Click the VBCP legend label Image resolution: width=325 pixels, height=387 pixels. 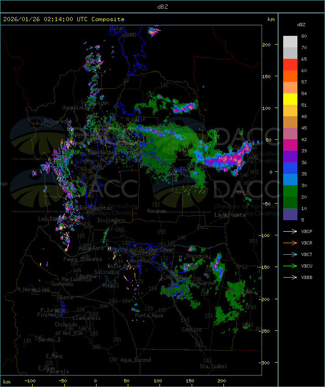point(307,232)
